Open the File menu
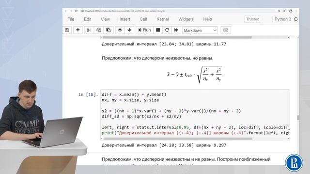The image size is (310, 174). pyautogui.click(x=71, y=19)
